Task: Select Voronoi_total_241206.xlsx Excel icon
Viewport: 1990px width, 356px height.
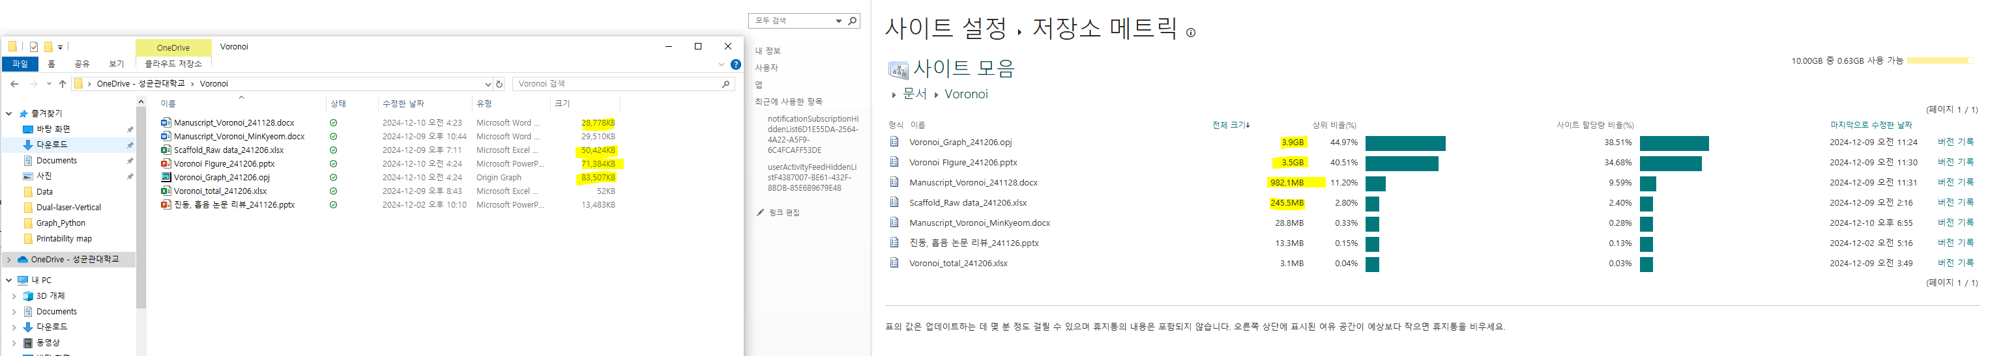Action: tap(166, 191)
